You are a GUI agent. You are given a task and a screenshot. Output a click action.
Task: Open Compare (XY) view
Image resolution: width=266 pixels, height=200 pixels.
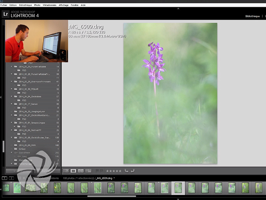(81, 171)
